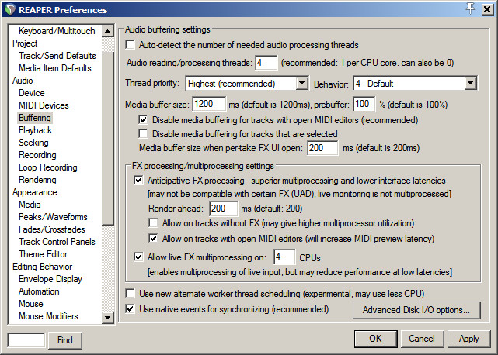Click scroll up arrow of category list

(108, 31)
